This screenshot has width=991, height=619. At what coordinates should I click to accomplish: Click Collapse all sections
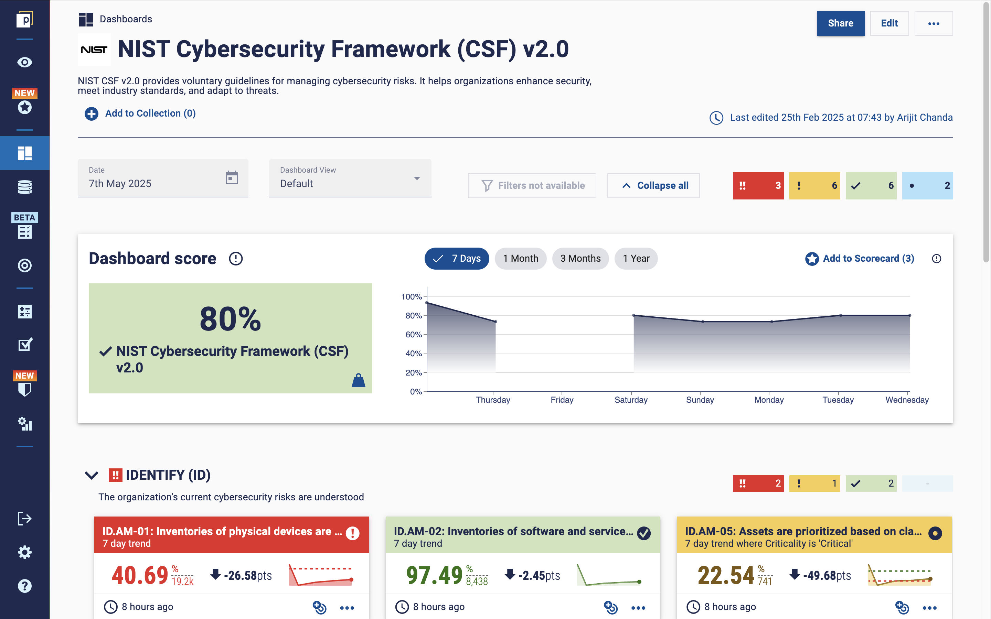point(653,186)
